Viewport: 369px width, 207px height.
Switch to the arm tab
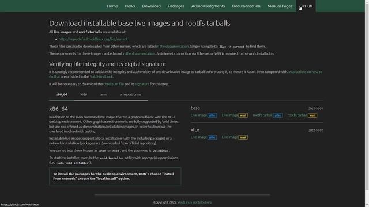coord(103,94)
